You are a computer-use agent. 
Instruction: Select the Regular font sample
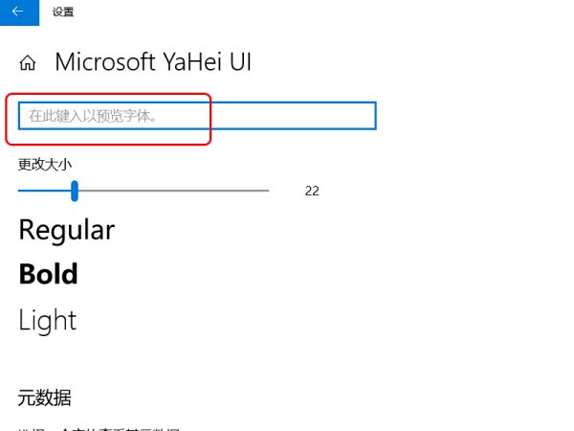tap(66, 230)
